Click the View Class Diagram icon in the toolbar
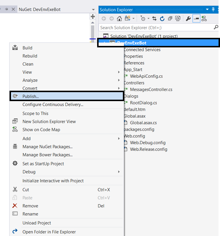Screen dimensions: 220x236 [x=204, y=18]
